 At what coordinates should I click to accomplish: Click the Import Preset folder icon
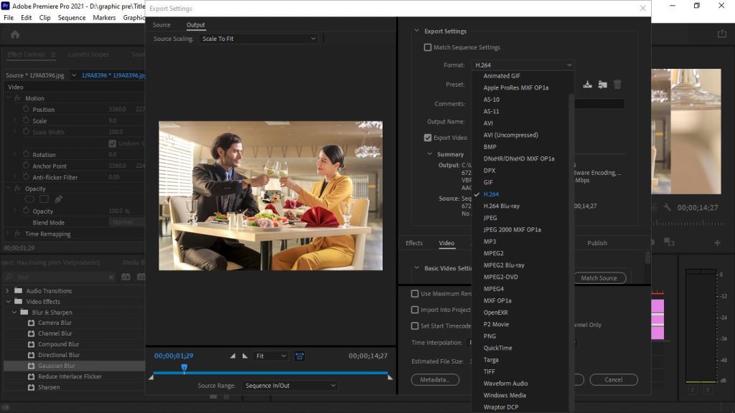click(604, 84)
